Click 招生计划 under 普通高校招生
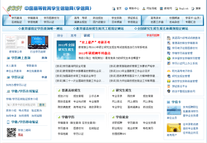The width and height of the screenshot is (207, 143). tap(63, 96)
